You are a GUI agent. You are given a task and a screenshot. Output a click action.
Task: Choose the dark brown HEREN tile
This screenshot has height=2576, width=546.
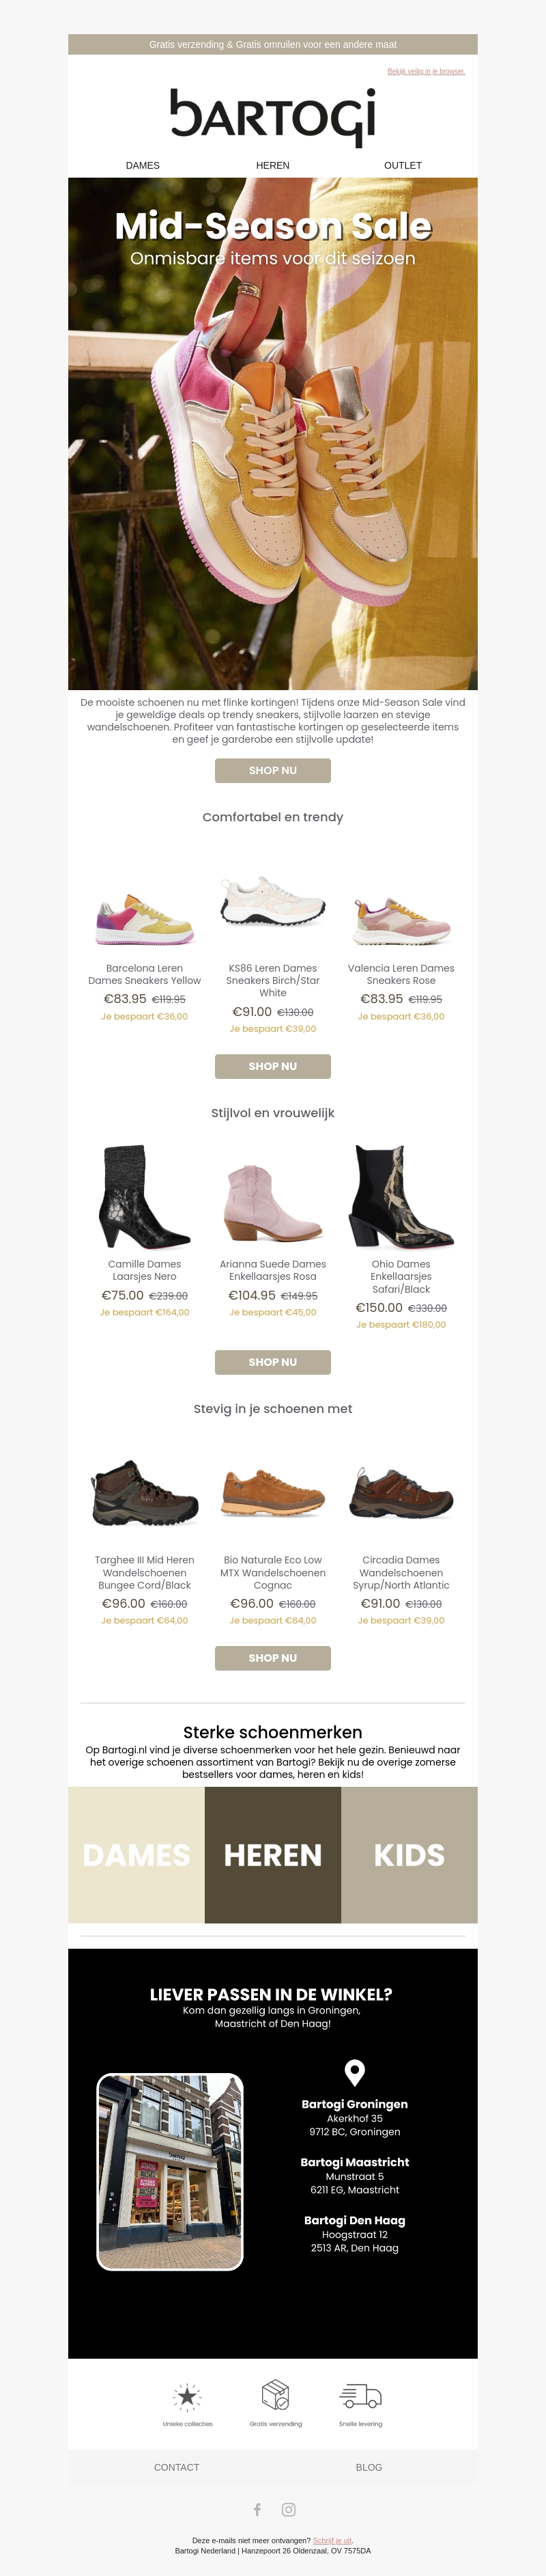(272, 1855)
